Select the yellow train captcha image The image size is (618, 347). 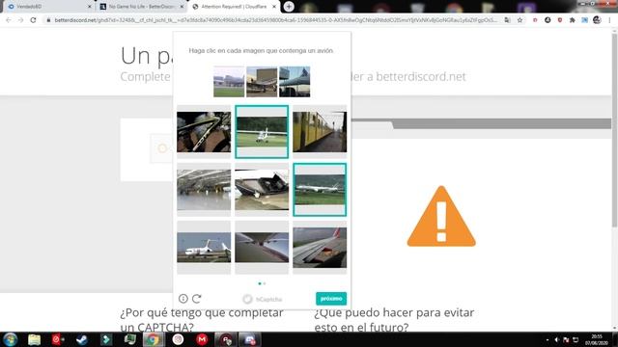[x=320, y=132]
